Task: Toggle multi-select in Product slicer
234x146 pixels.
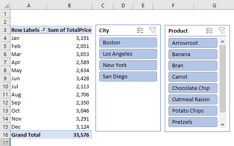Action: (209, 31)
